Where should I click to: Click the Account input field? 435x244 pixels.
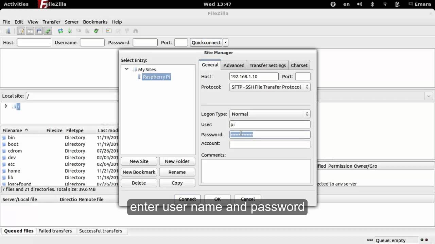pyautogui.click(x=270, y=144)
